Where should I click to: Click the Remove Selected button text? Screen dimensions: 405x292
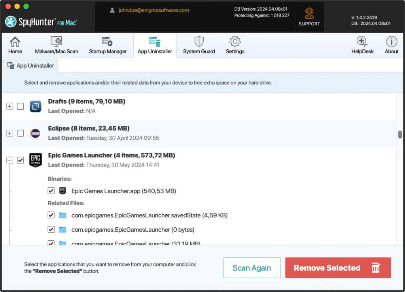coord(327,268)
